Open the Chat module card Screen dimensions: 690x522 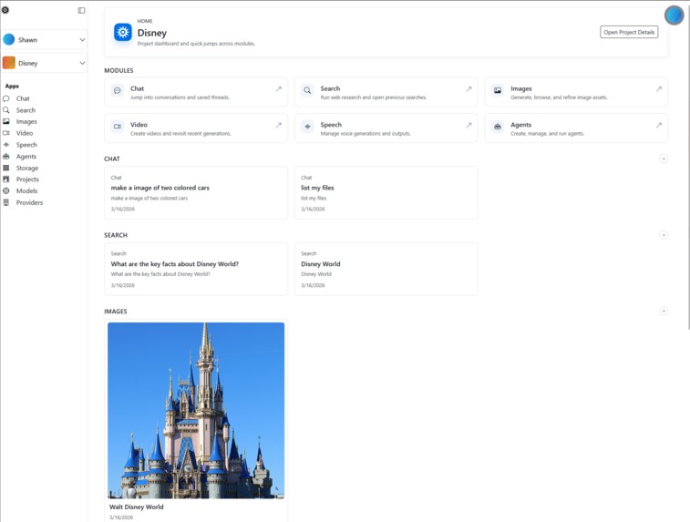pyautogui.click(x=196, y=92)
